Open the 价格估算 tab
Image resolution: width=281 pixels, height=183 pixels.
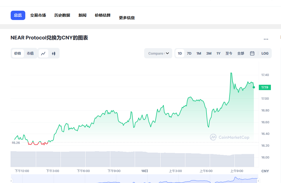pos(103,15)
